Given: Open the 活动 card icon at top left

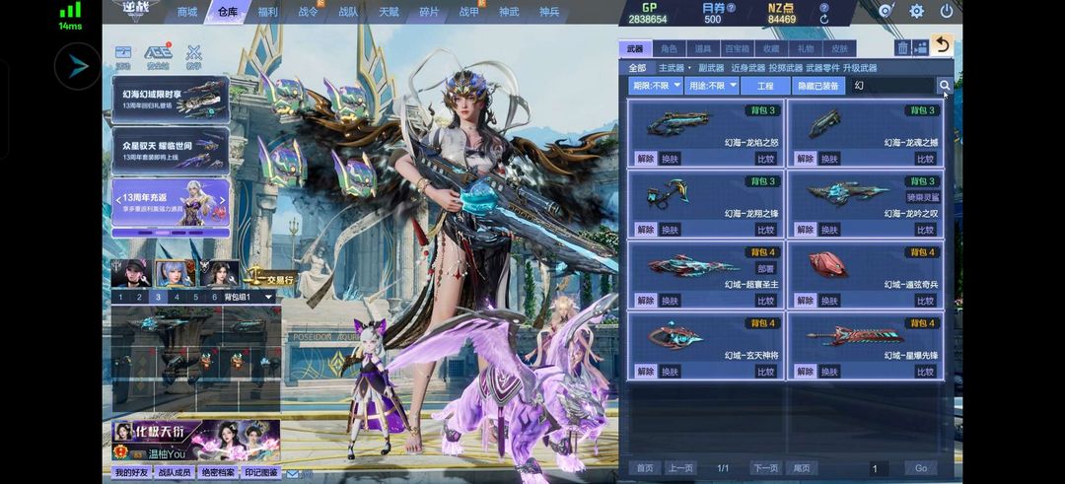Looking at the screenshot, I should 123,57.
